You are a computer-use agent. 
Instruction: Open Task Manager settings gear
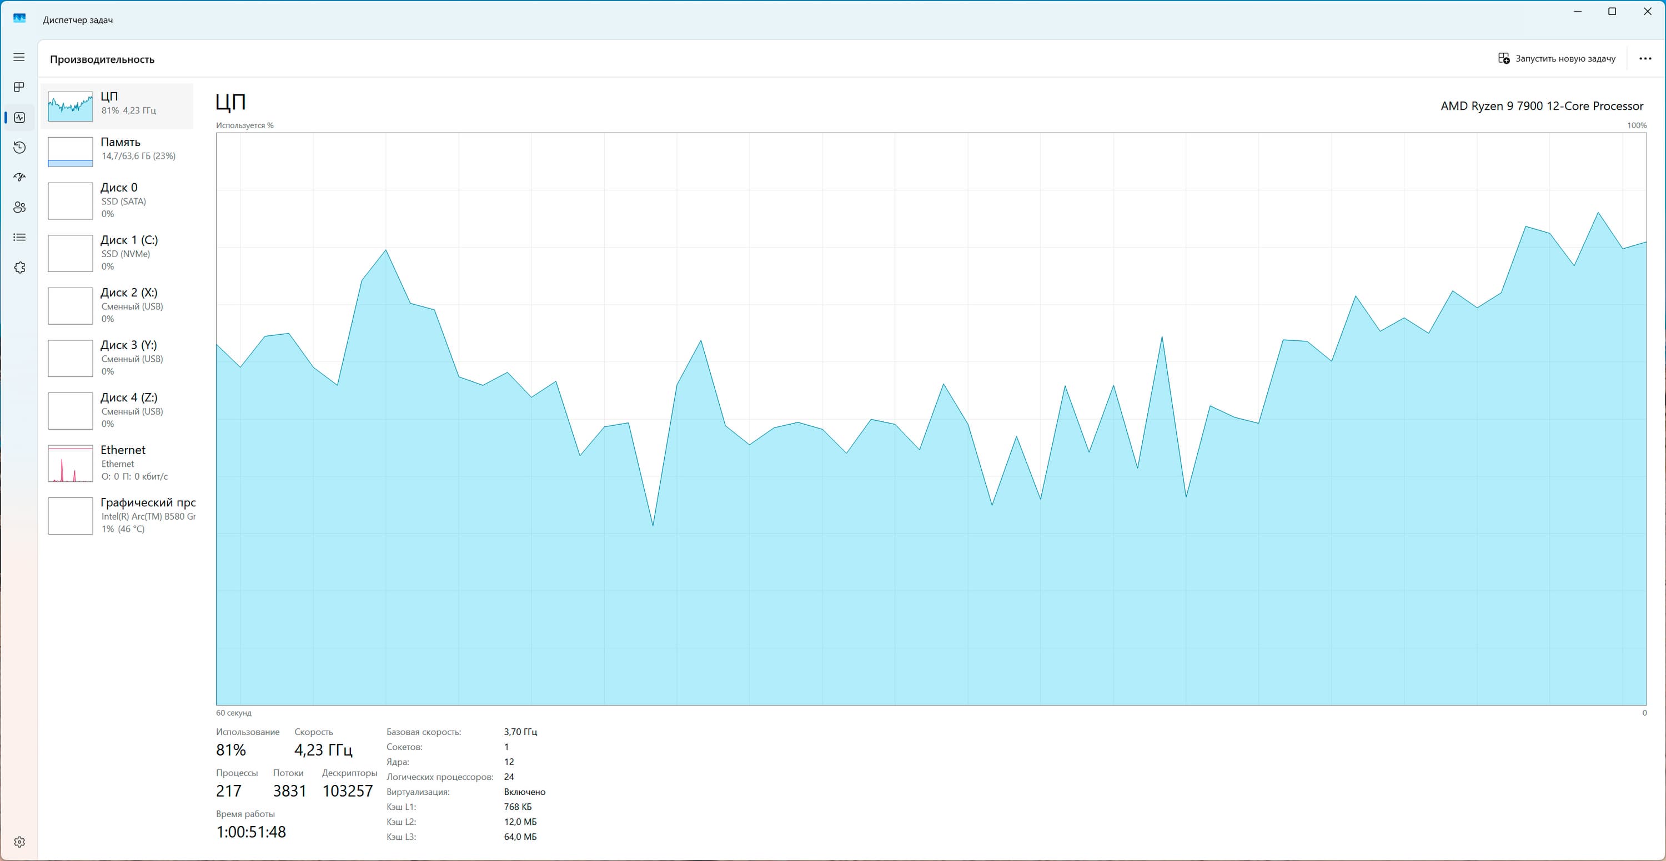coord(19,842)
